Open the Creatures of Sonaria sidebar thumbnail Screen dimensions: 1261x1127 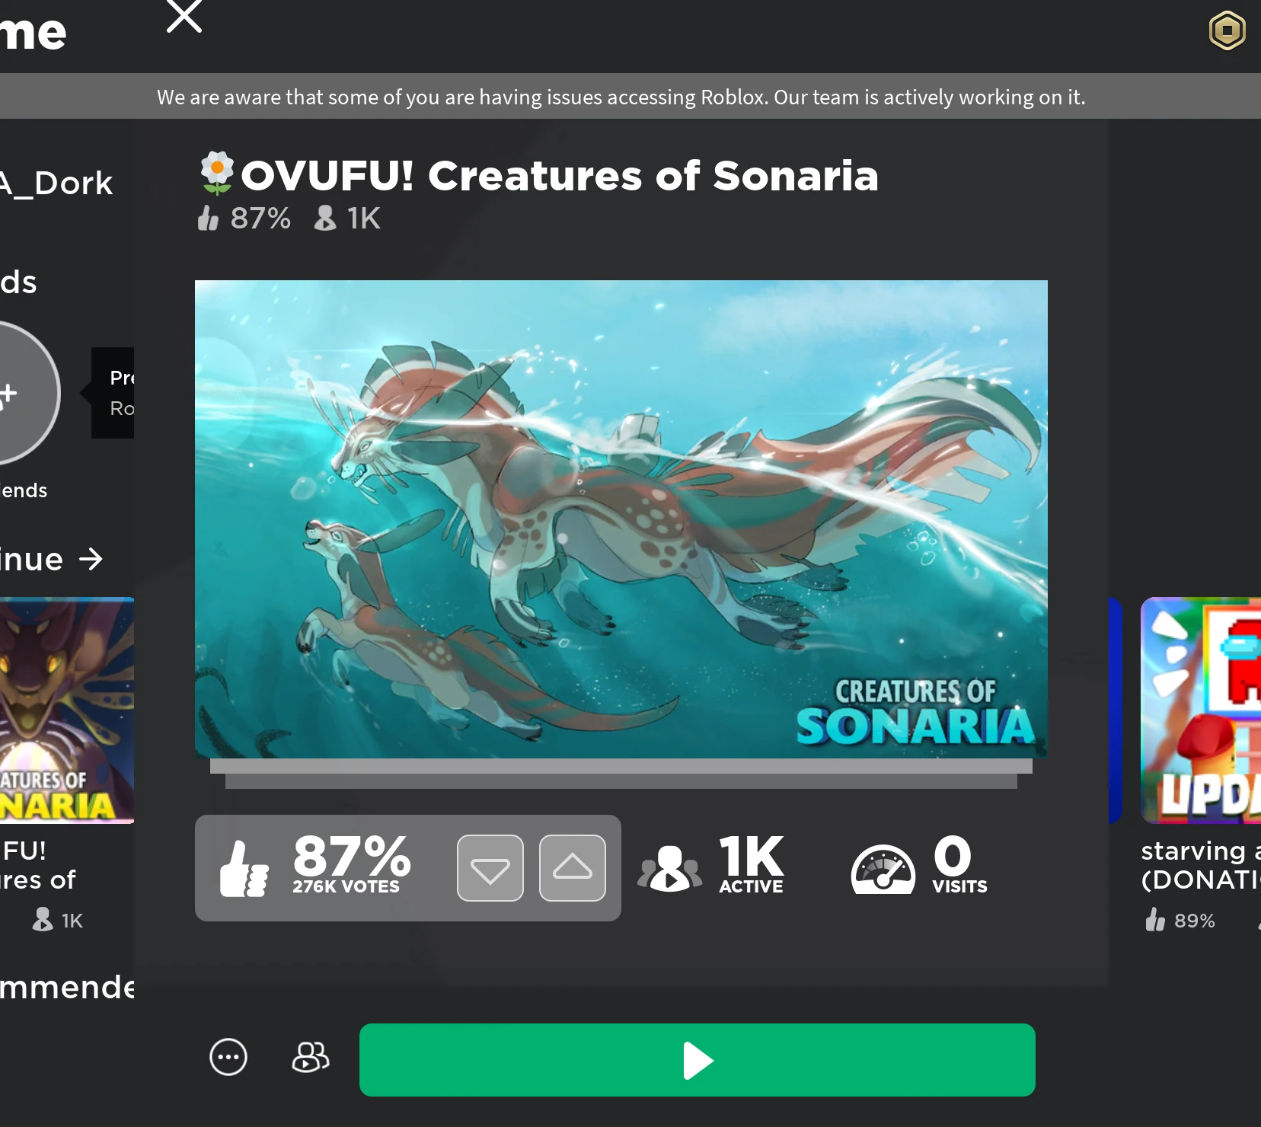click(x=65, y=712)
